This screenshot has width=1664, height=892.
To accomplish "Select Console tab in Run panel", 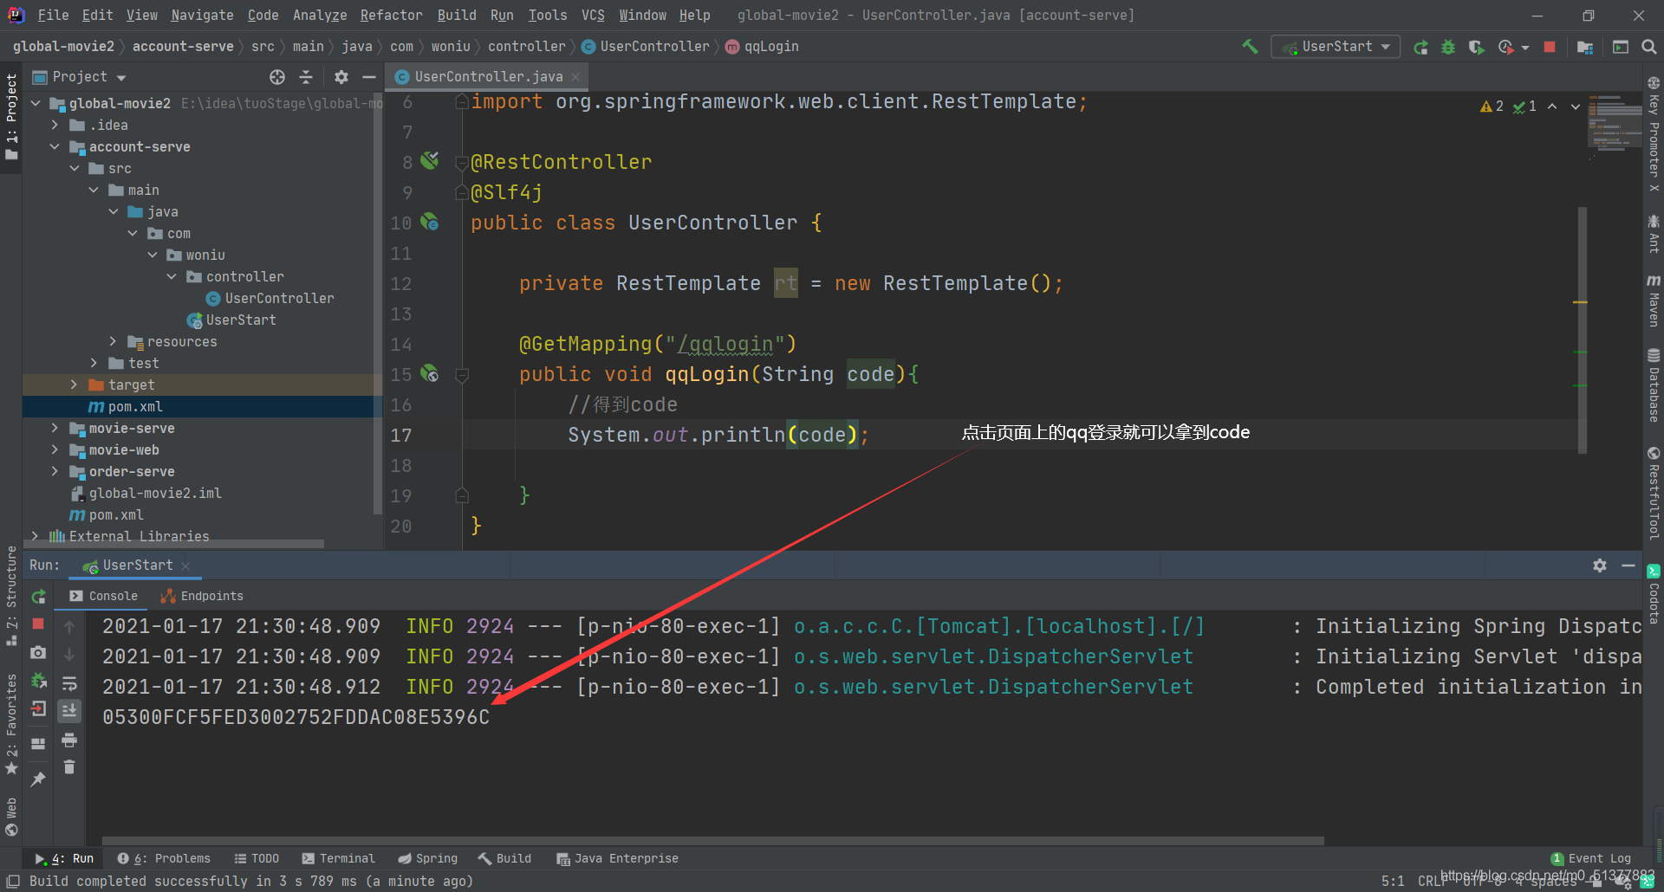I will pyautogui.click(x=104, y=596).
